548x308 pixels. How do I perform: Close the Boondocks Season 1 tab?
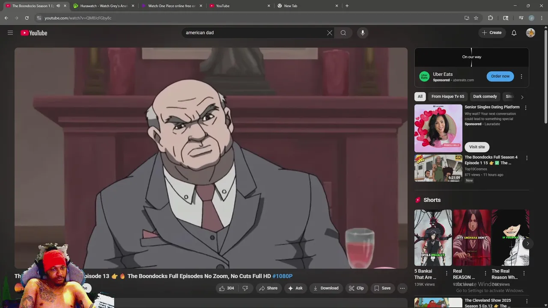pyautogui.click(x=65, y=6)
